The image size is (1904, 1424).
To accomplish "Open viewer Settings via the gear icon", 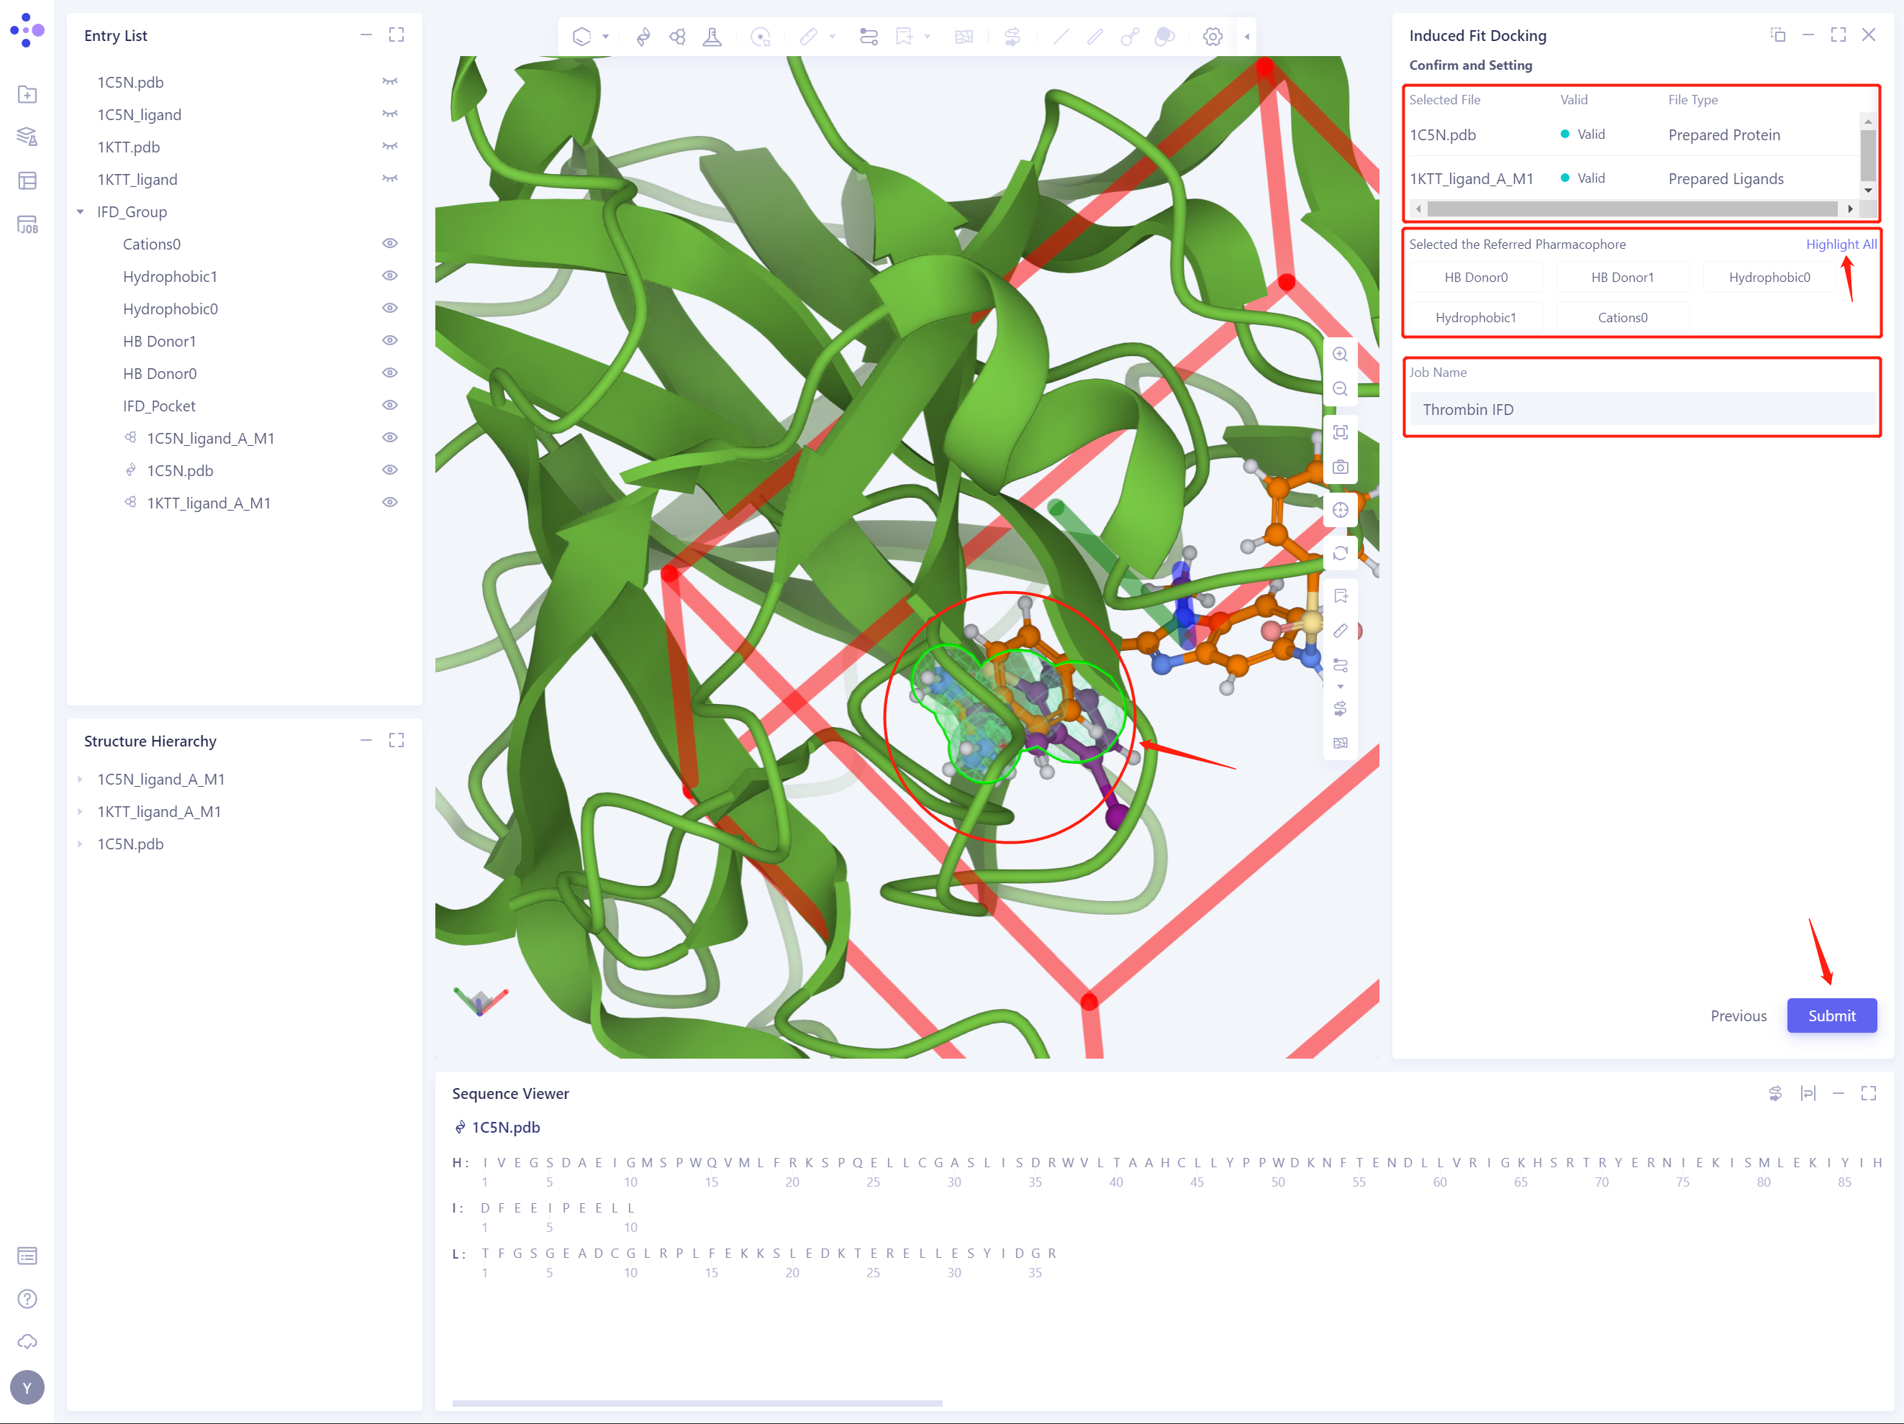I will pos(1212,36).
